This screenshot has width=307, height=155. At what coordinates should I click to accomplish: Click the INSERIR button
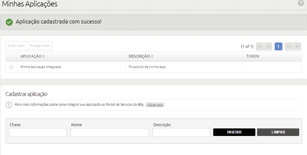point(234,132)
